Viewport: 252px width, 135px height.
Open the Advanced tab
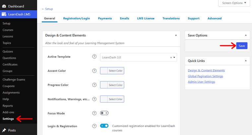click(x=215, y=19)
